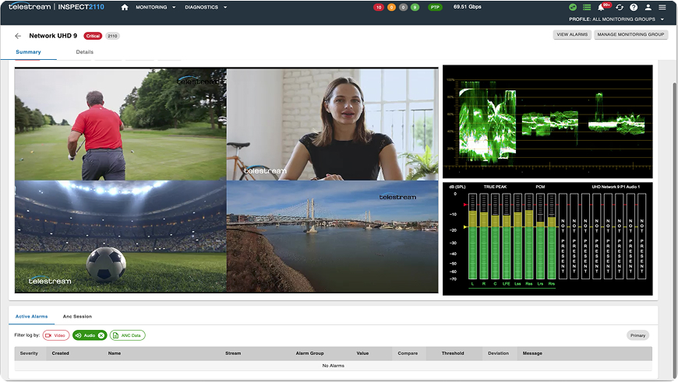Image resolution: width=678 pixels, height=382 pixels.
Task: Toggle the ANC Data filter chip
Action: (128, 335)
